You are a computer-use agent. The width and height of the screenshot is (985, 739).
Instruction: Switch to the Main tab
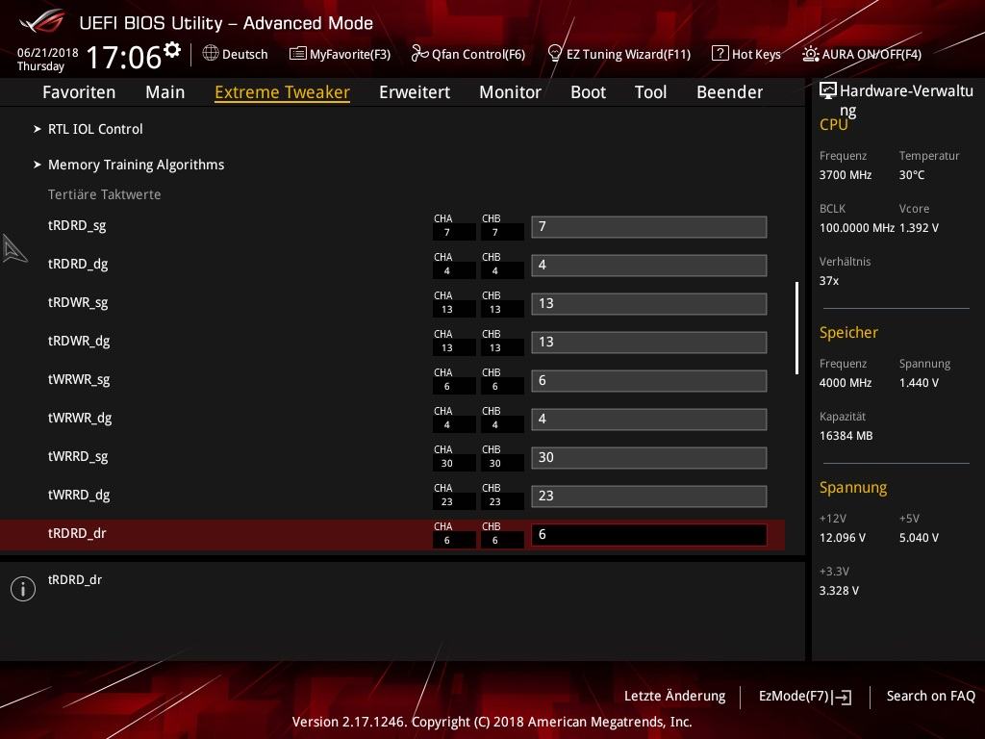[x=165, y=92]
